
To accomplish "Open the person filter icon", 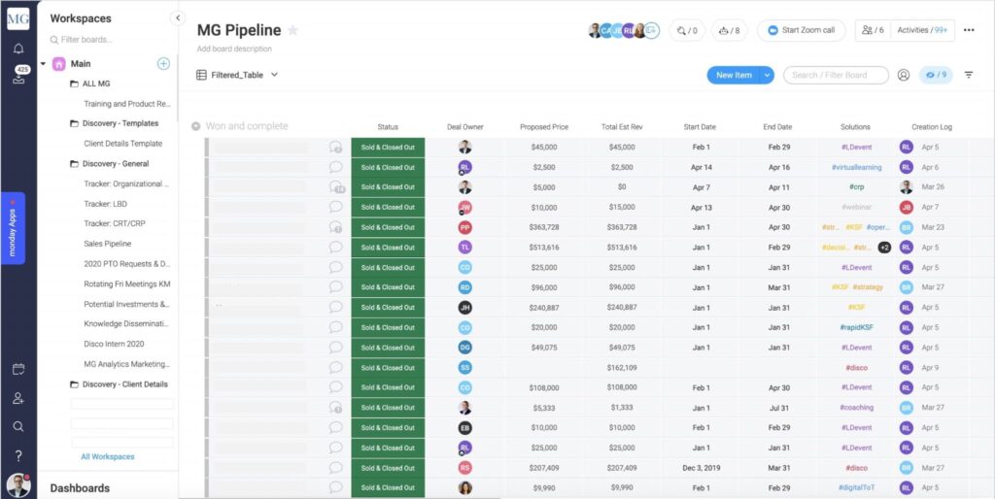I will click(904, 75).
